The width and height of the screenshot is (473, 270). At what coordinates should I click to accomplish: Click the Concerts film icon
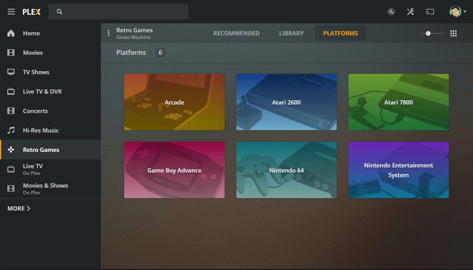coord(11,111)
